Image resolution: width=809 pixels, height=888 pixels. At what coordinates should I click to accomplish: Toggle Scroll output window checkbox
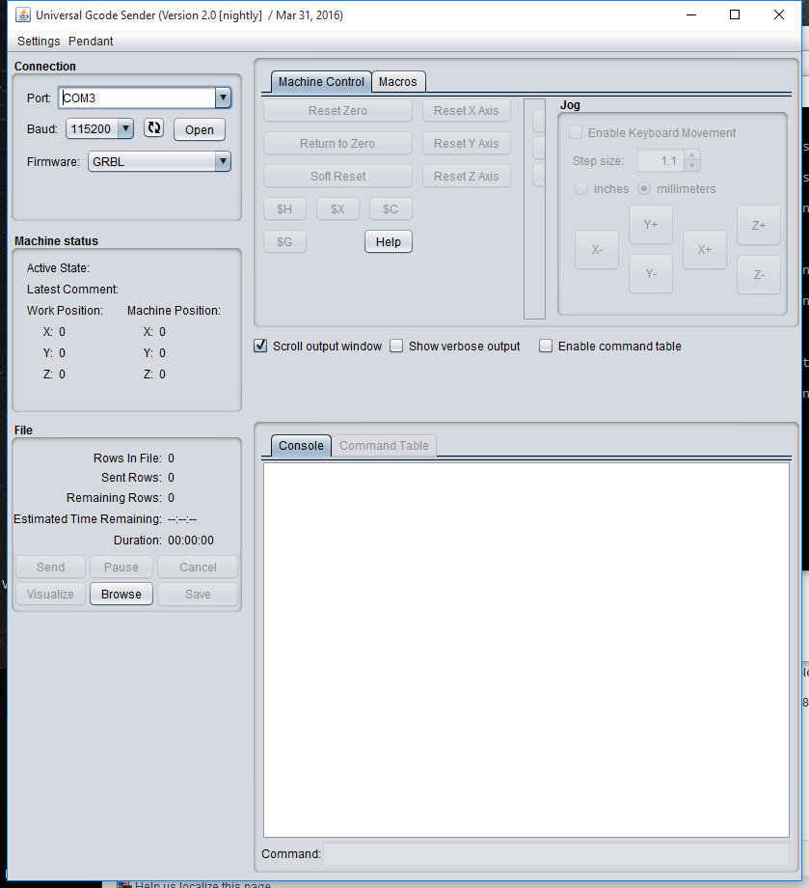[x=260, y=346]
